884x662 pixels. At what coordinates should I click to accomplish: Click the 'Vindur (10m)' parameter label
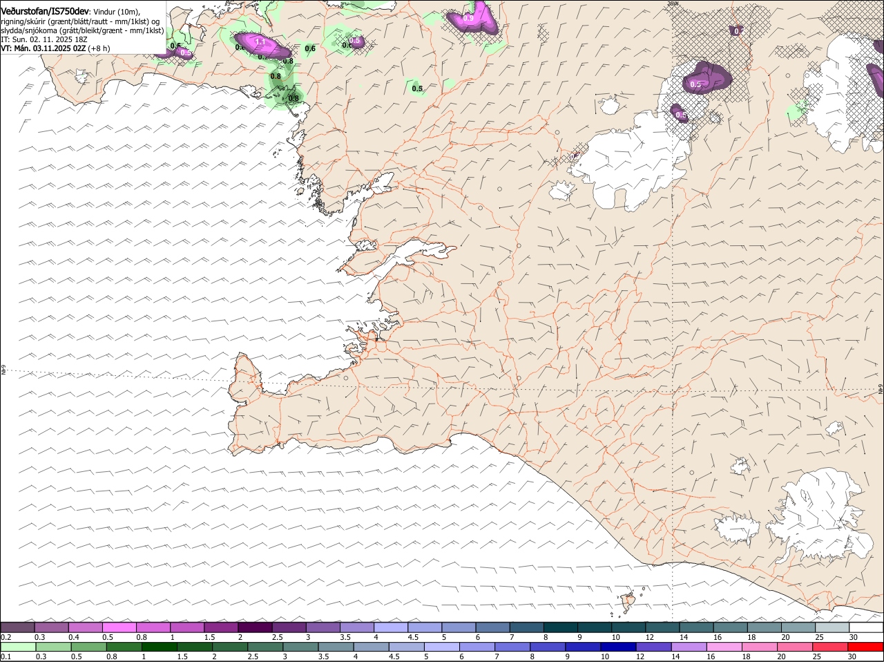click(x=117, y=12)
